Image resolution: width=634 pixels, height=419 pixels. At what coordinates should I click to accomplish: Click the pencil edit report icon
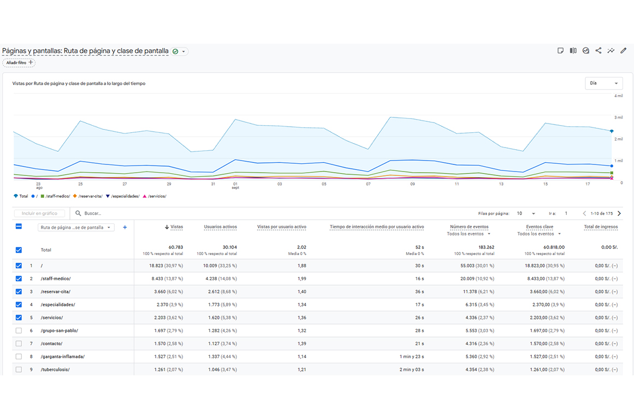click(624, 51)
